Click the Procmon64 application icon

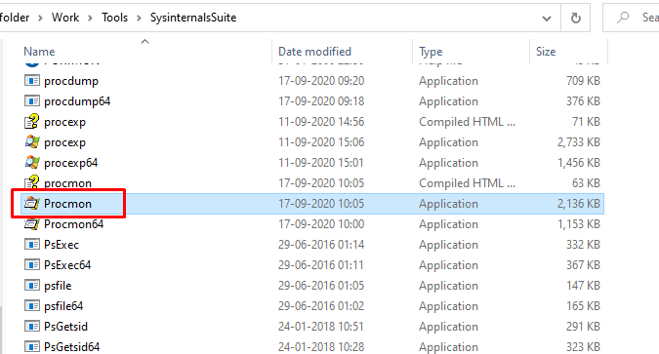coord(32,224)
